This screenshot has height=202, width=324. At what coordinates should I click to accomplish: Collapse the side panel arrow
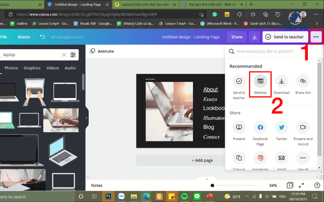(87, 118)
